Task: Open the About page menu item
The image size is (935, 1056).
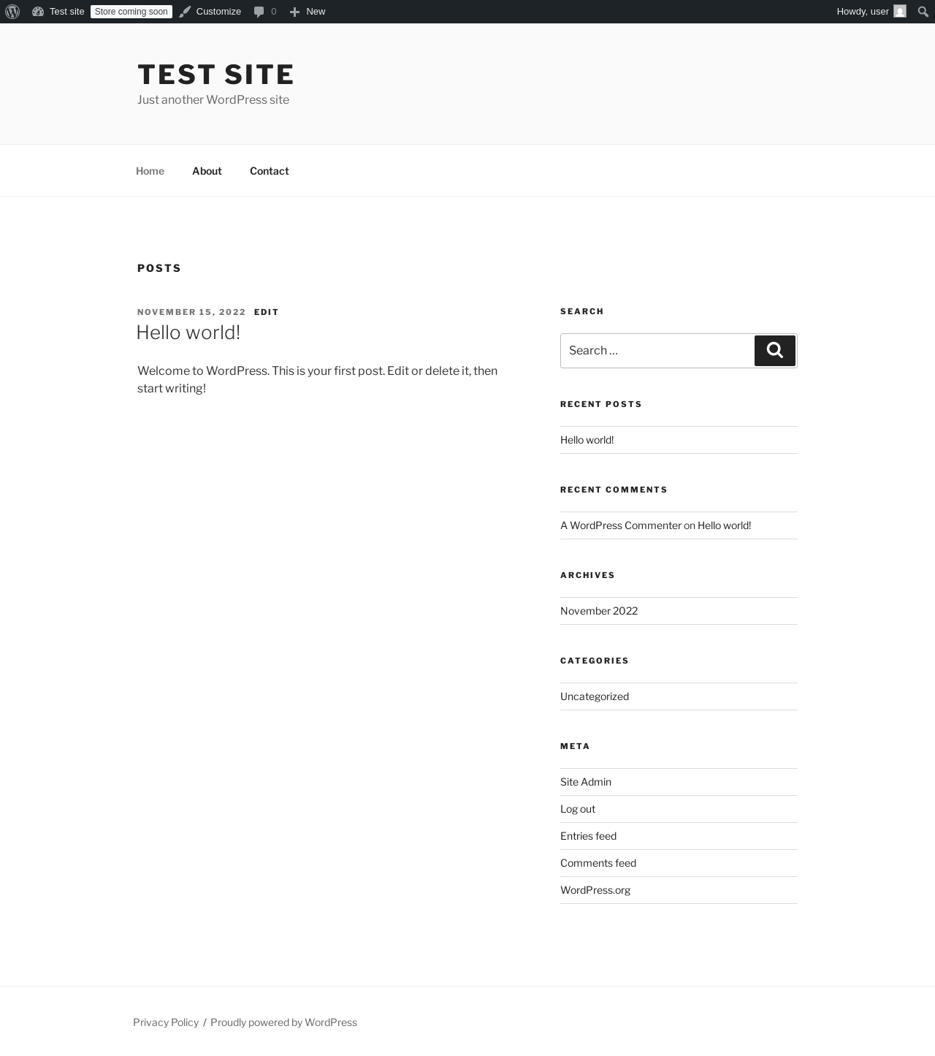Action: point(207,171)
